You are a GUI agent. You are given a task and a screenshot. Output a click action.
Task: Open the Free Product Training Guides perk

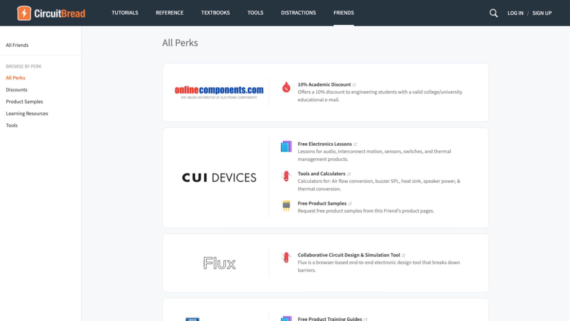(330, 319)
